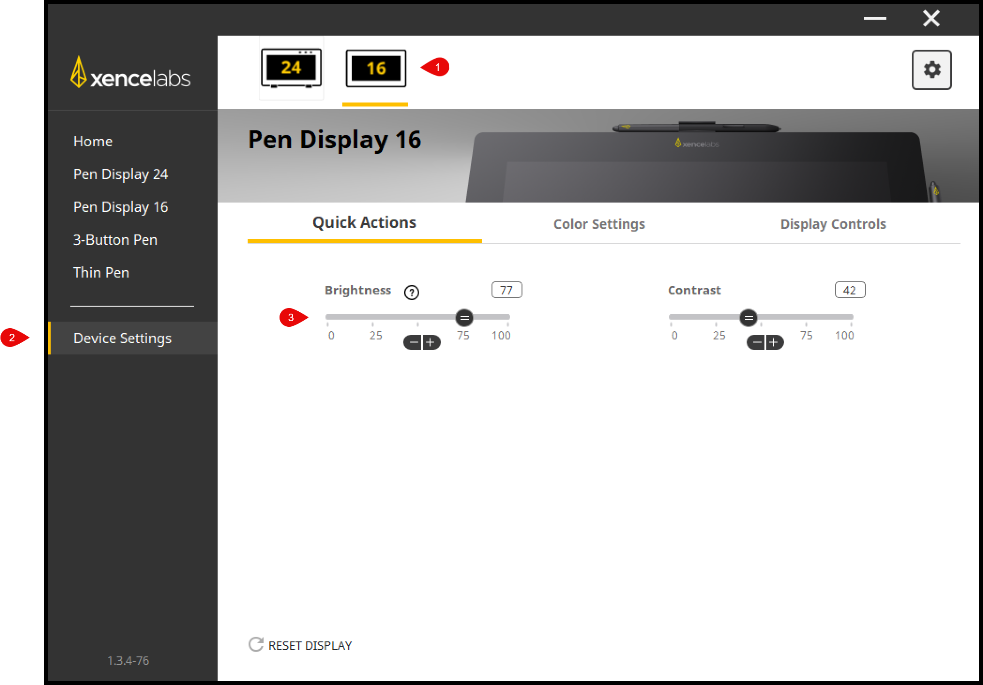Select Thin Pen in the sidebar
This screenshot has width=983, height=685.
tap(101, 272)
